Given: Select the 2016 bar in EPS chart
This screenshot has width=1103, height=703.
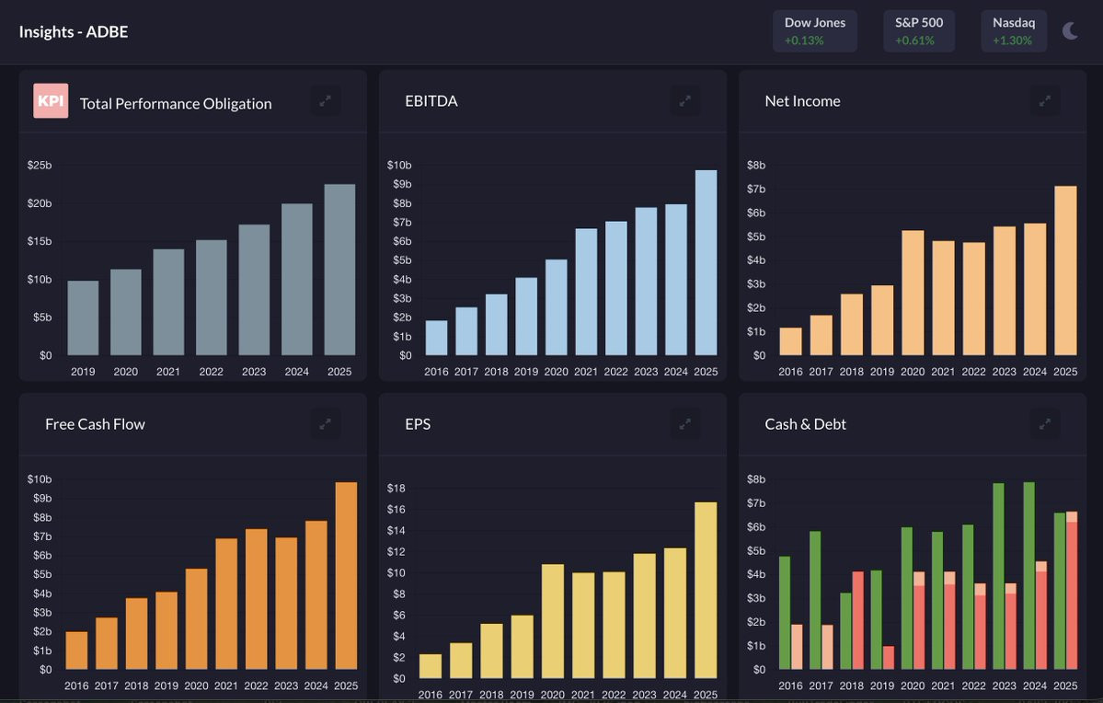Looking at the screenshot, I should [431, 666].
